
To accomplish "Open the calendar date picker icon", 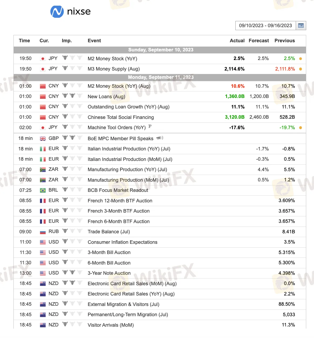I will (x=301, y=26).
